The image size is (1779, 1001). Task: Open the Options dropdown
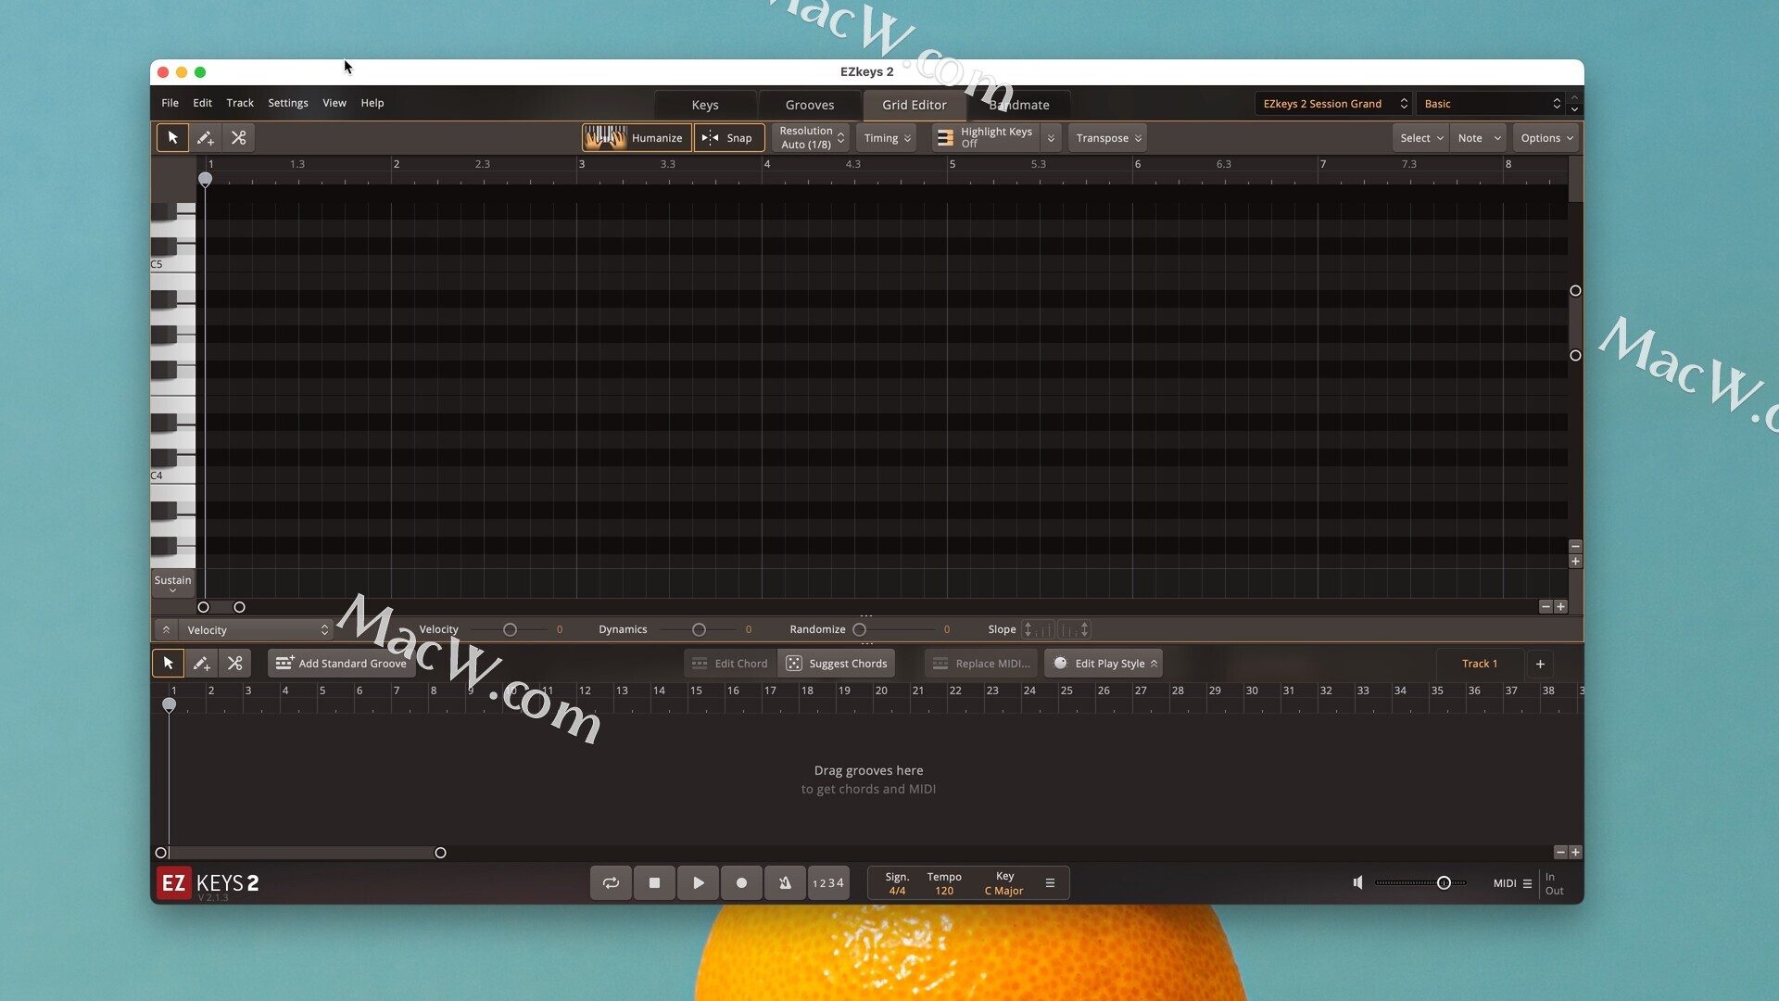coord(1546,137)
